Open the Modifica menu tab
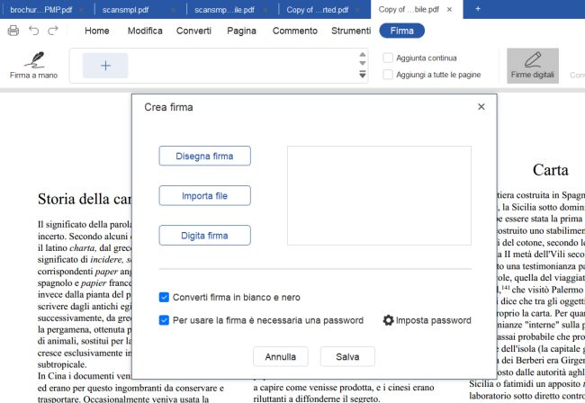This screenshot has width=585, height=403. pos(145,31)
